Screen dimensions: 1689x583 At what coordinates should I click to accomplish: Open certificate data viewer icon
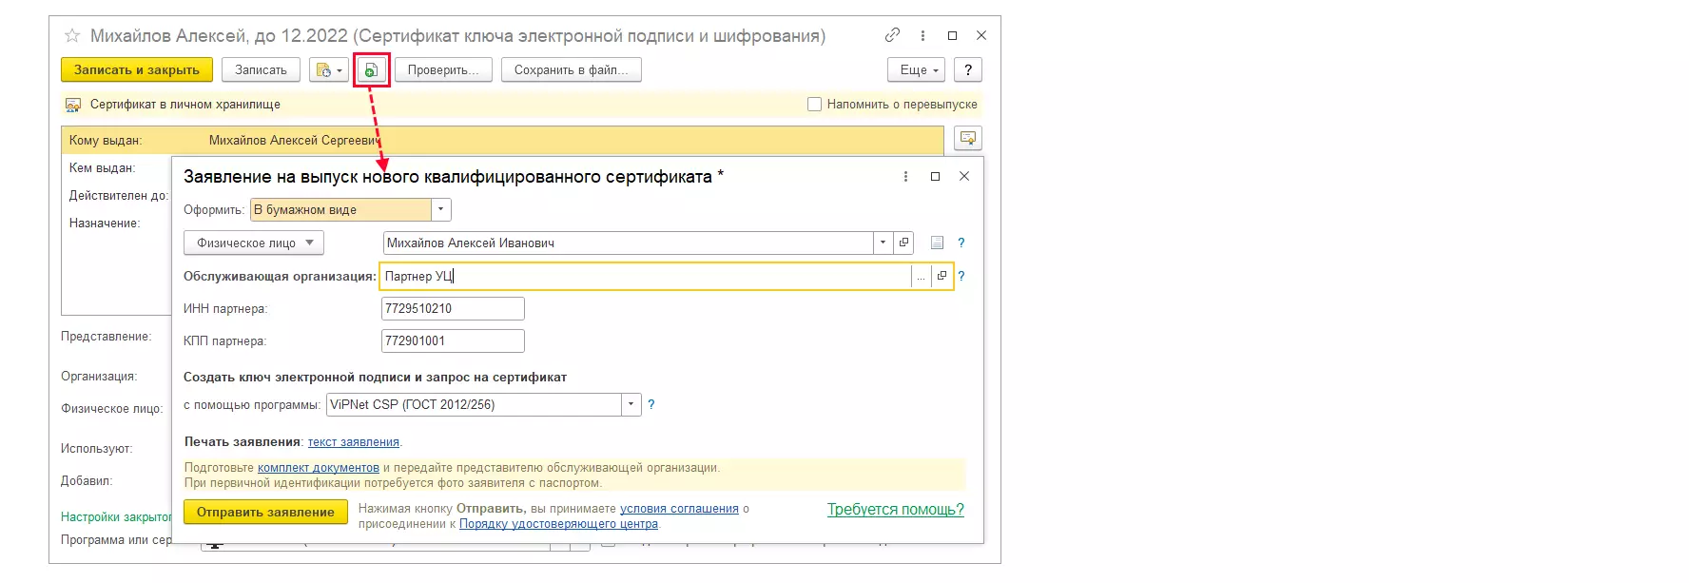(968, 139)
